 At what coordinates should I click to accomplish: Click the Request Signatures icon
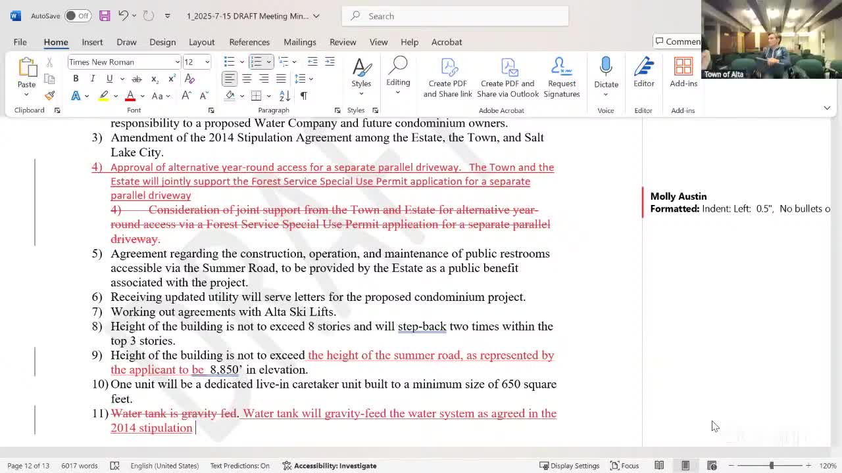[561, 78]
